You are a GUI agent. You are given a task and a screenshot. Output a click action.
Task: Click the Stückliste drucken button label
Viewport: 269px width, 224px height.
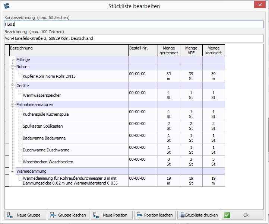(202, 215)
